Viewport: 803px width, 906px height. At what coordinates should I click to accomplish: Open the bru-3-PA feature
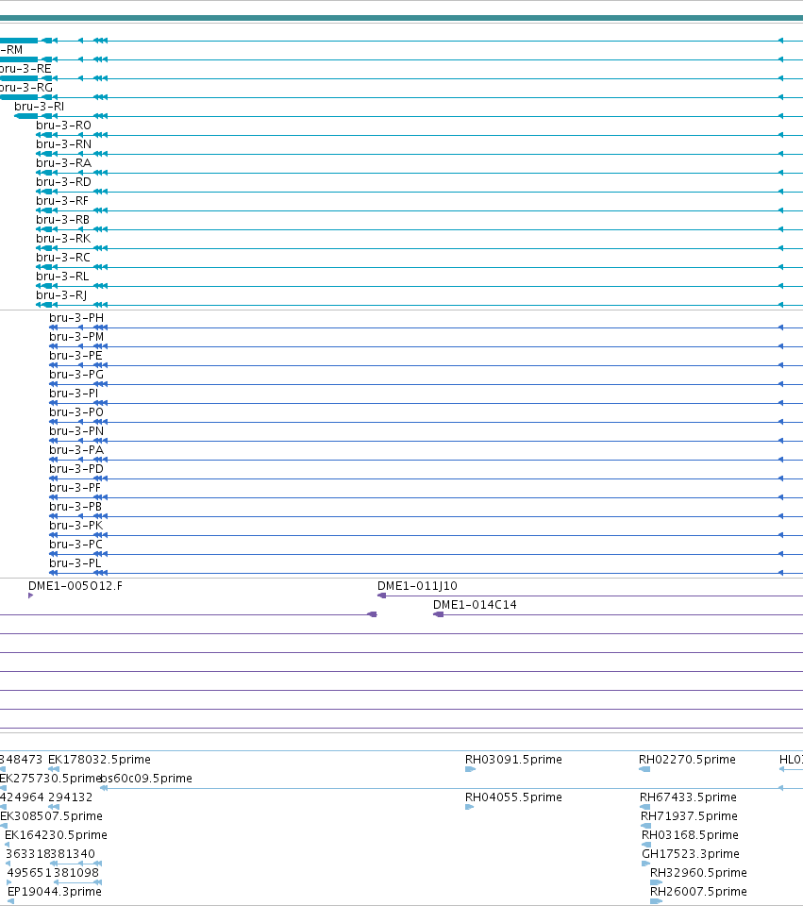(x=76, y=450)
